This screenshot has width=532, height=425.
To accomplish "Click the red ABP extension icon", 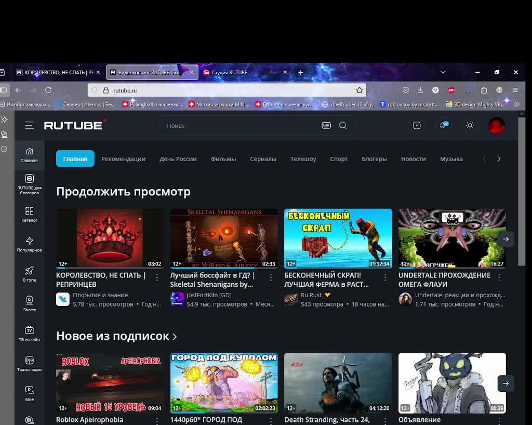I will 451,90.
